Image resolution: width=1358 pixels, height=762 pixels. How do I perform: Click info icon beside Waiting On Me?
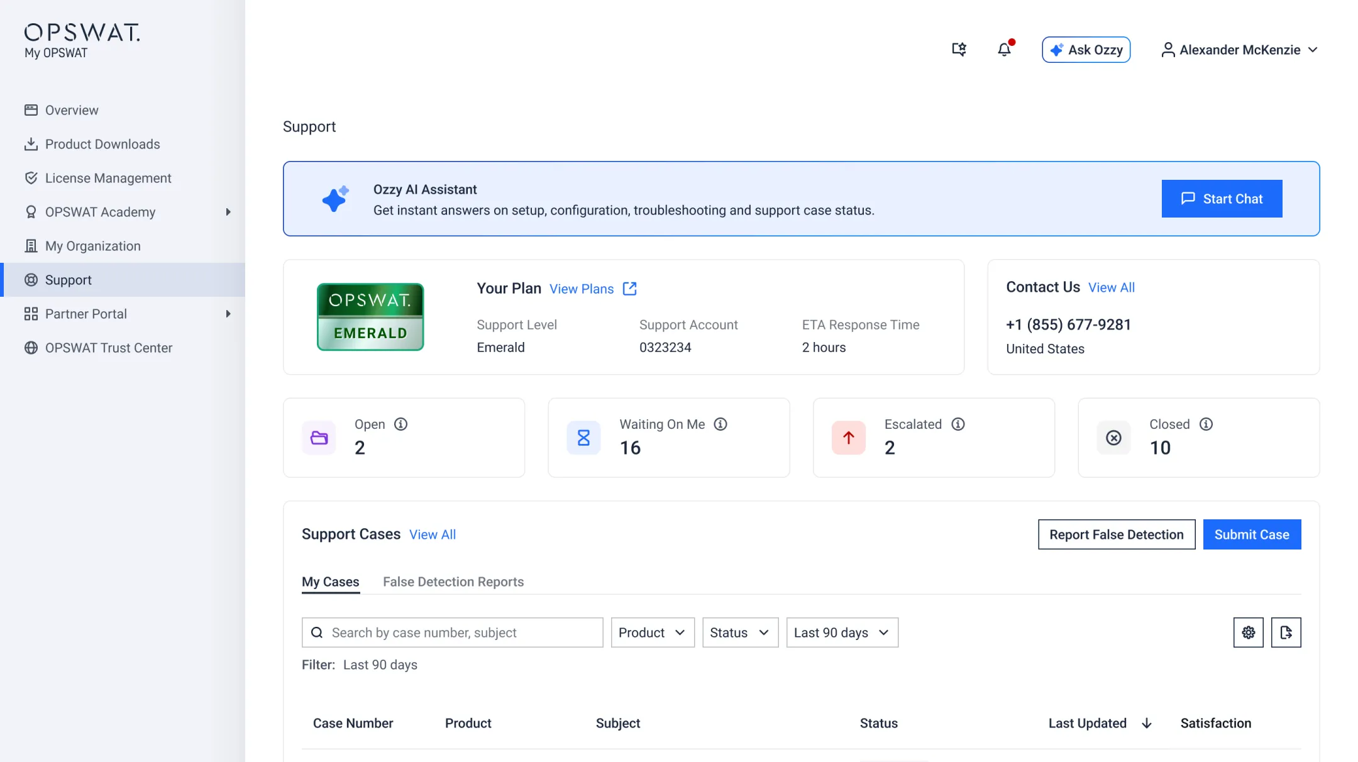(x=720, y=424)
